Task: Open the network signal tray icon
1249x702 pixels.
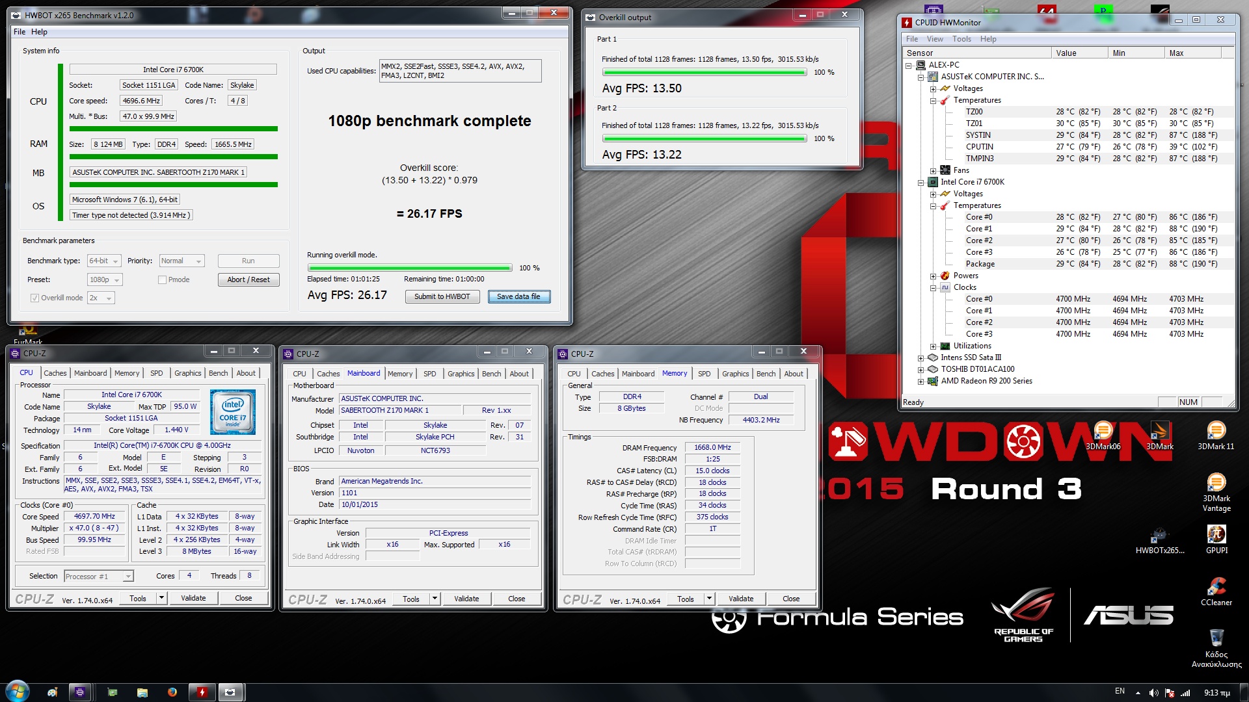Action: pos(1185,693)
